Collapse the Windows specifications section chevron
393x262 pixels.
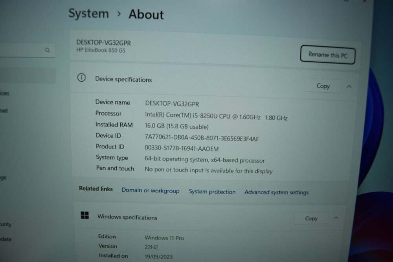click(x=336, y=218)
